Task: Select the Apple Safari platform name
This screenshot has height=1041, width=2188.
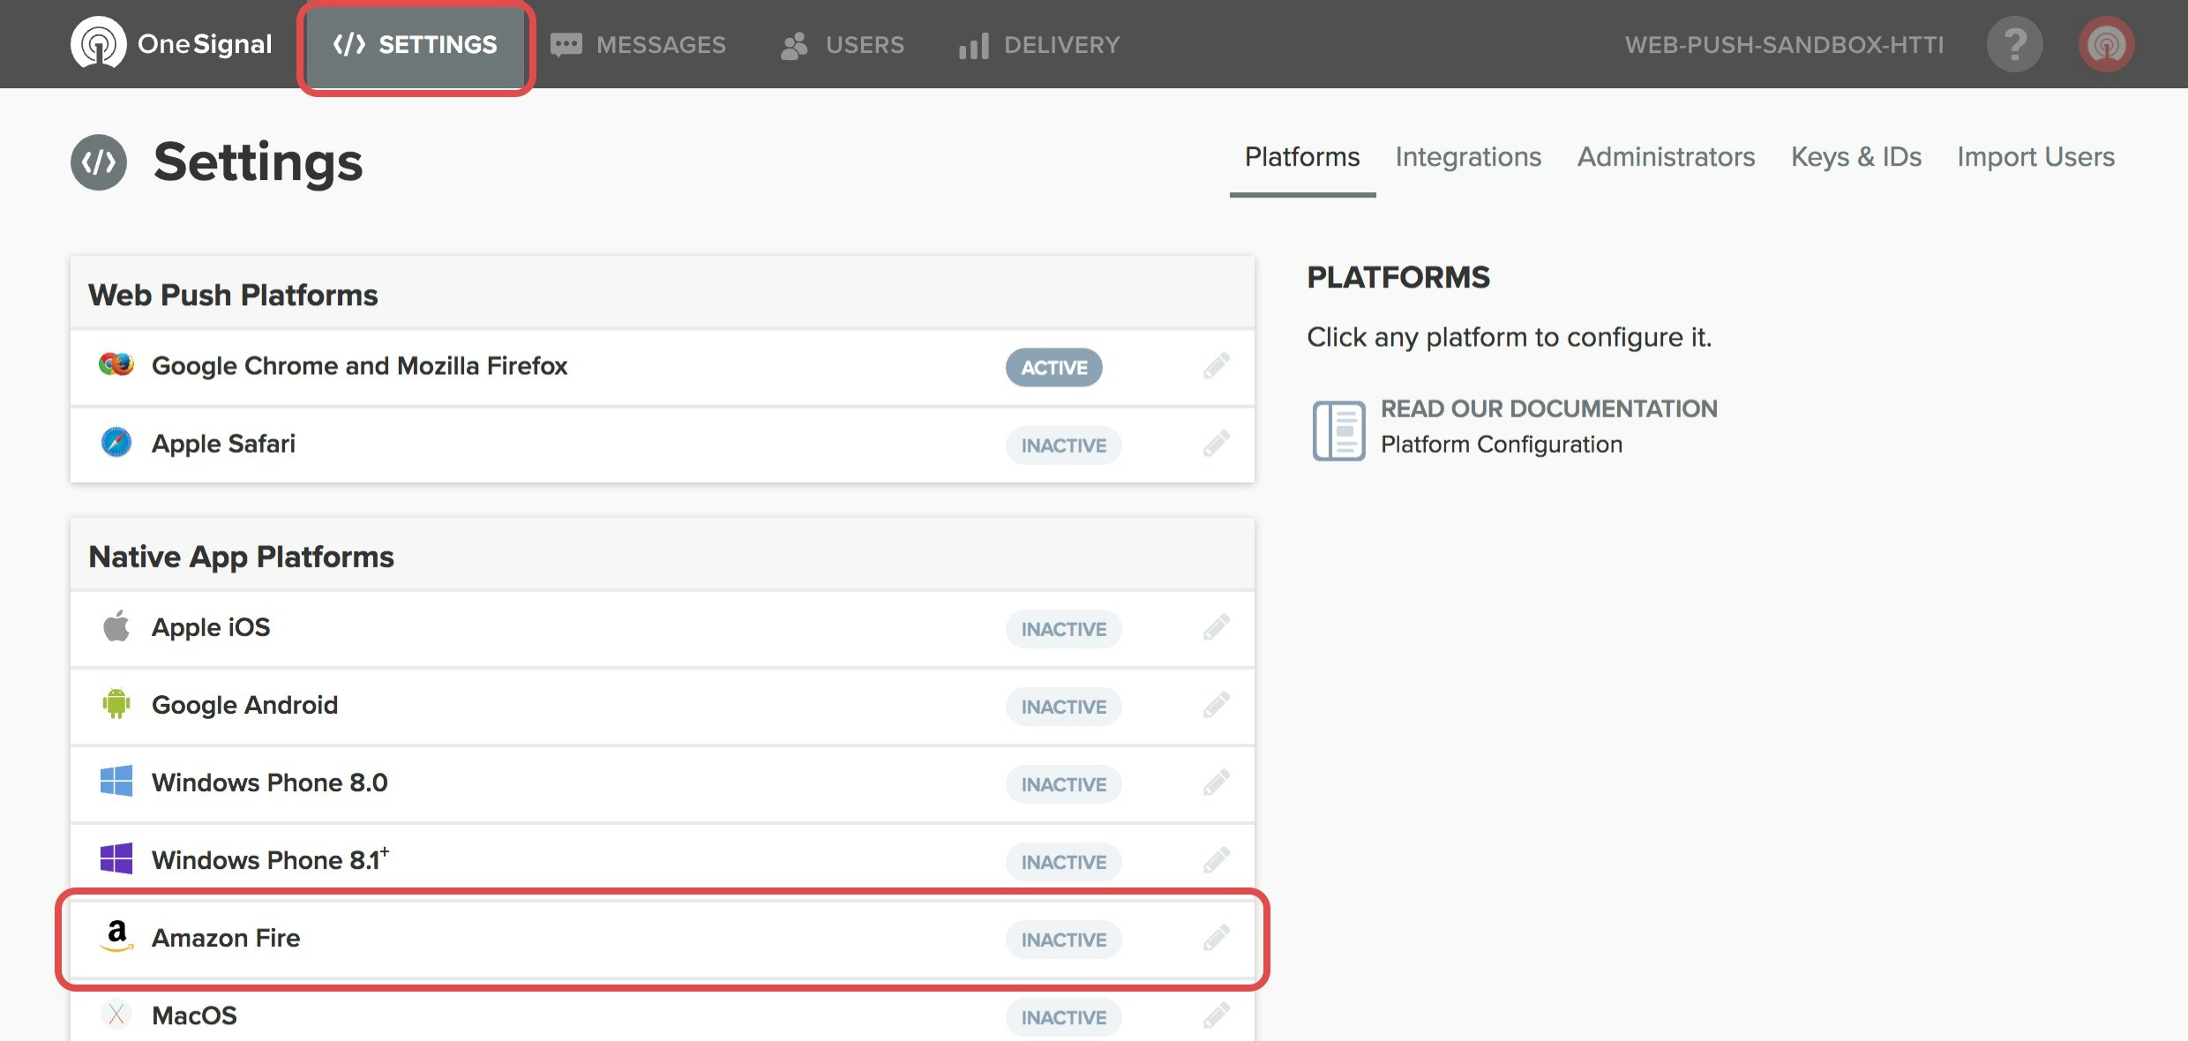Action: coord(223,444)
